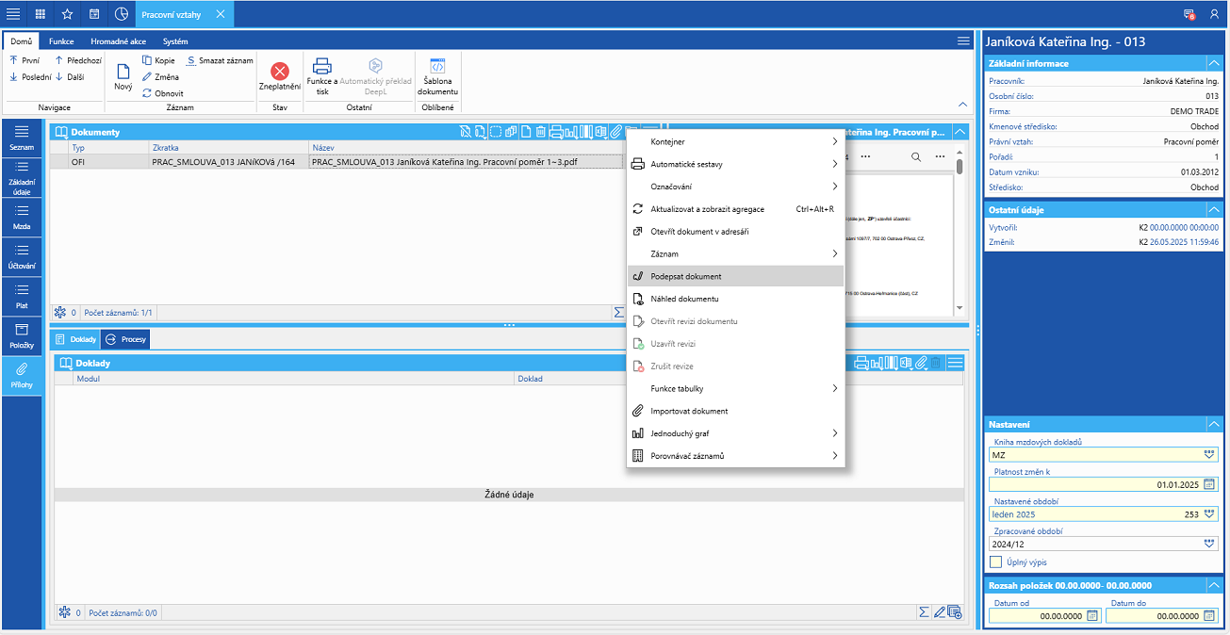Click the Datum od input field

point(1036,615)
